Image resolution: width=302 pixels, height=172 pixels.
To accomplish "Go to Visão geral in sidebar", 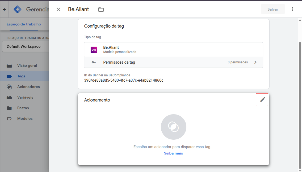I will point(27,65).
